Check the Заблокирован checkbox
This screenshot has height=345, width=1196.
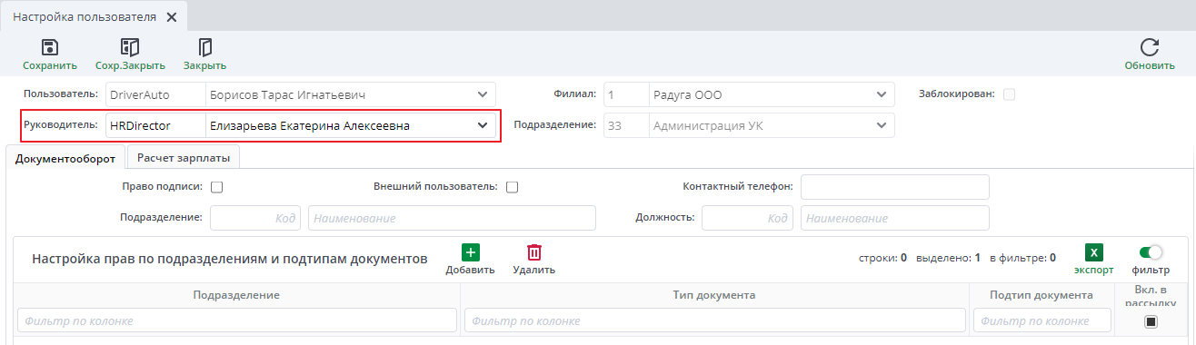coord(1009,94)
